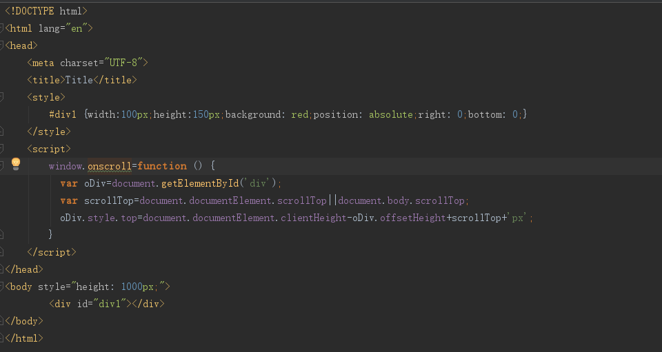Click the scrollTop variable name after var
Viewport: 662px width, 352px height.
click(x=108, y=200)
